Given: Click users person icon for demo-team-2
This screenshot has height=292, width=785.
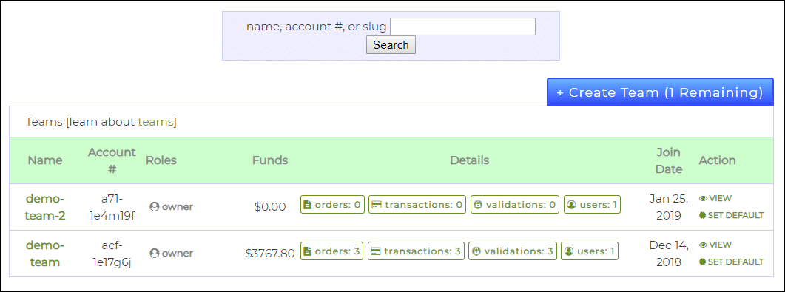Looking at the screenshot, I should coord(571,205).
